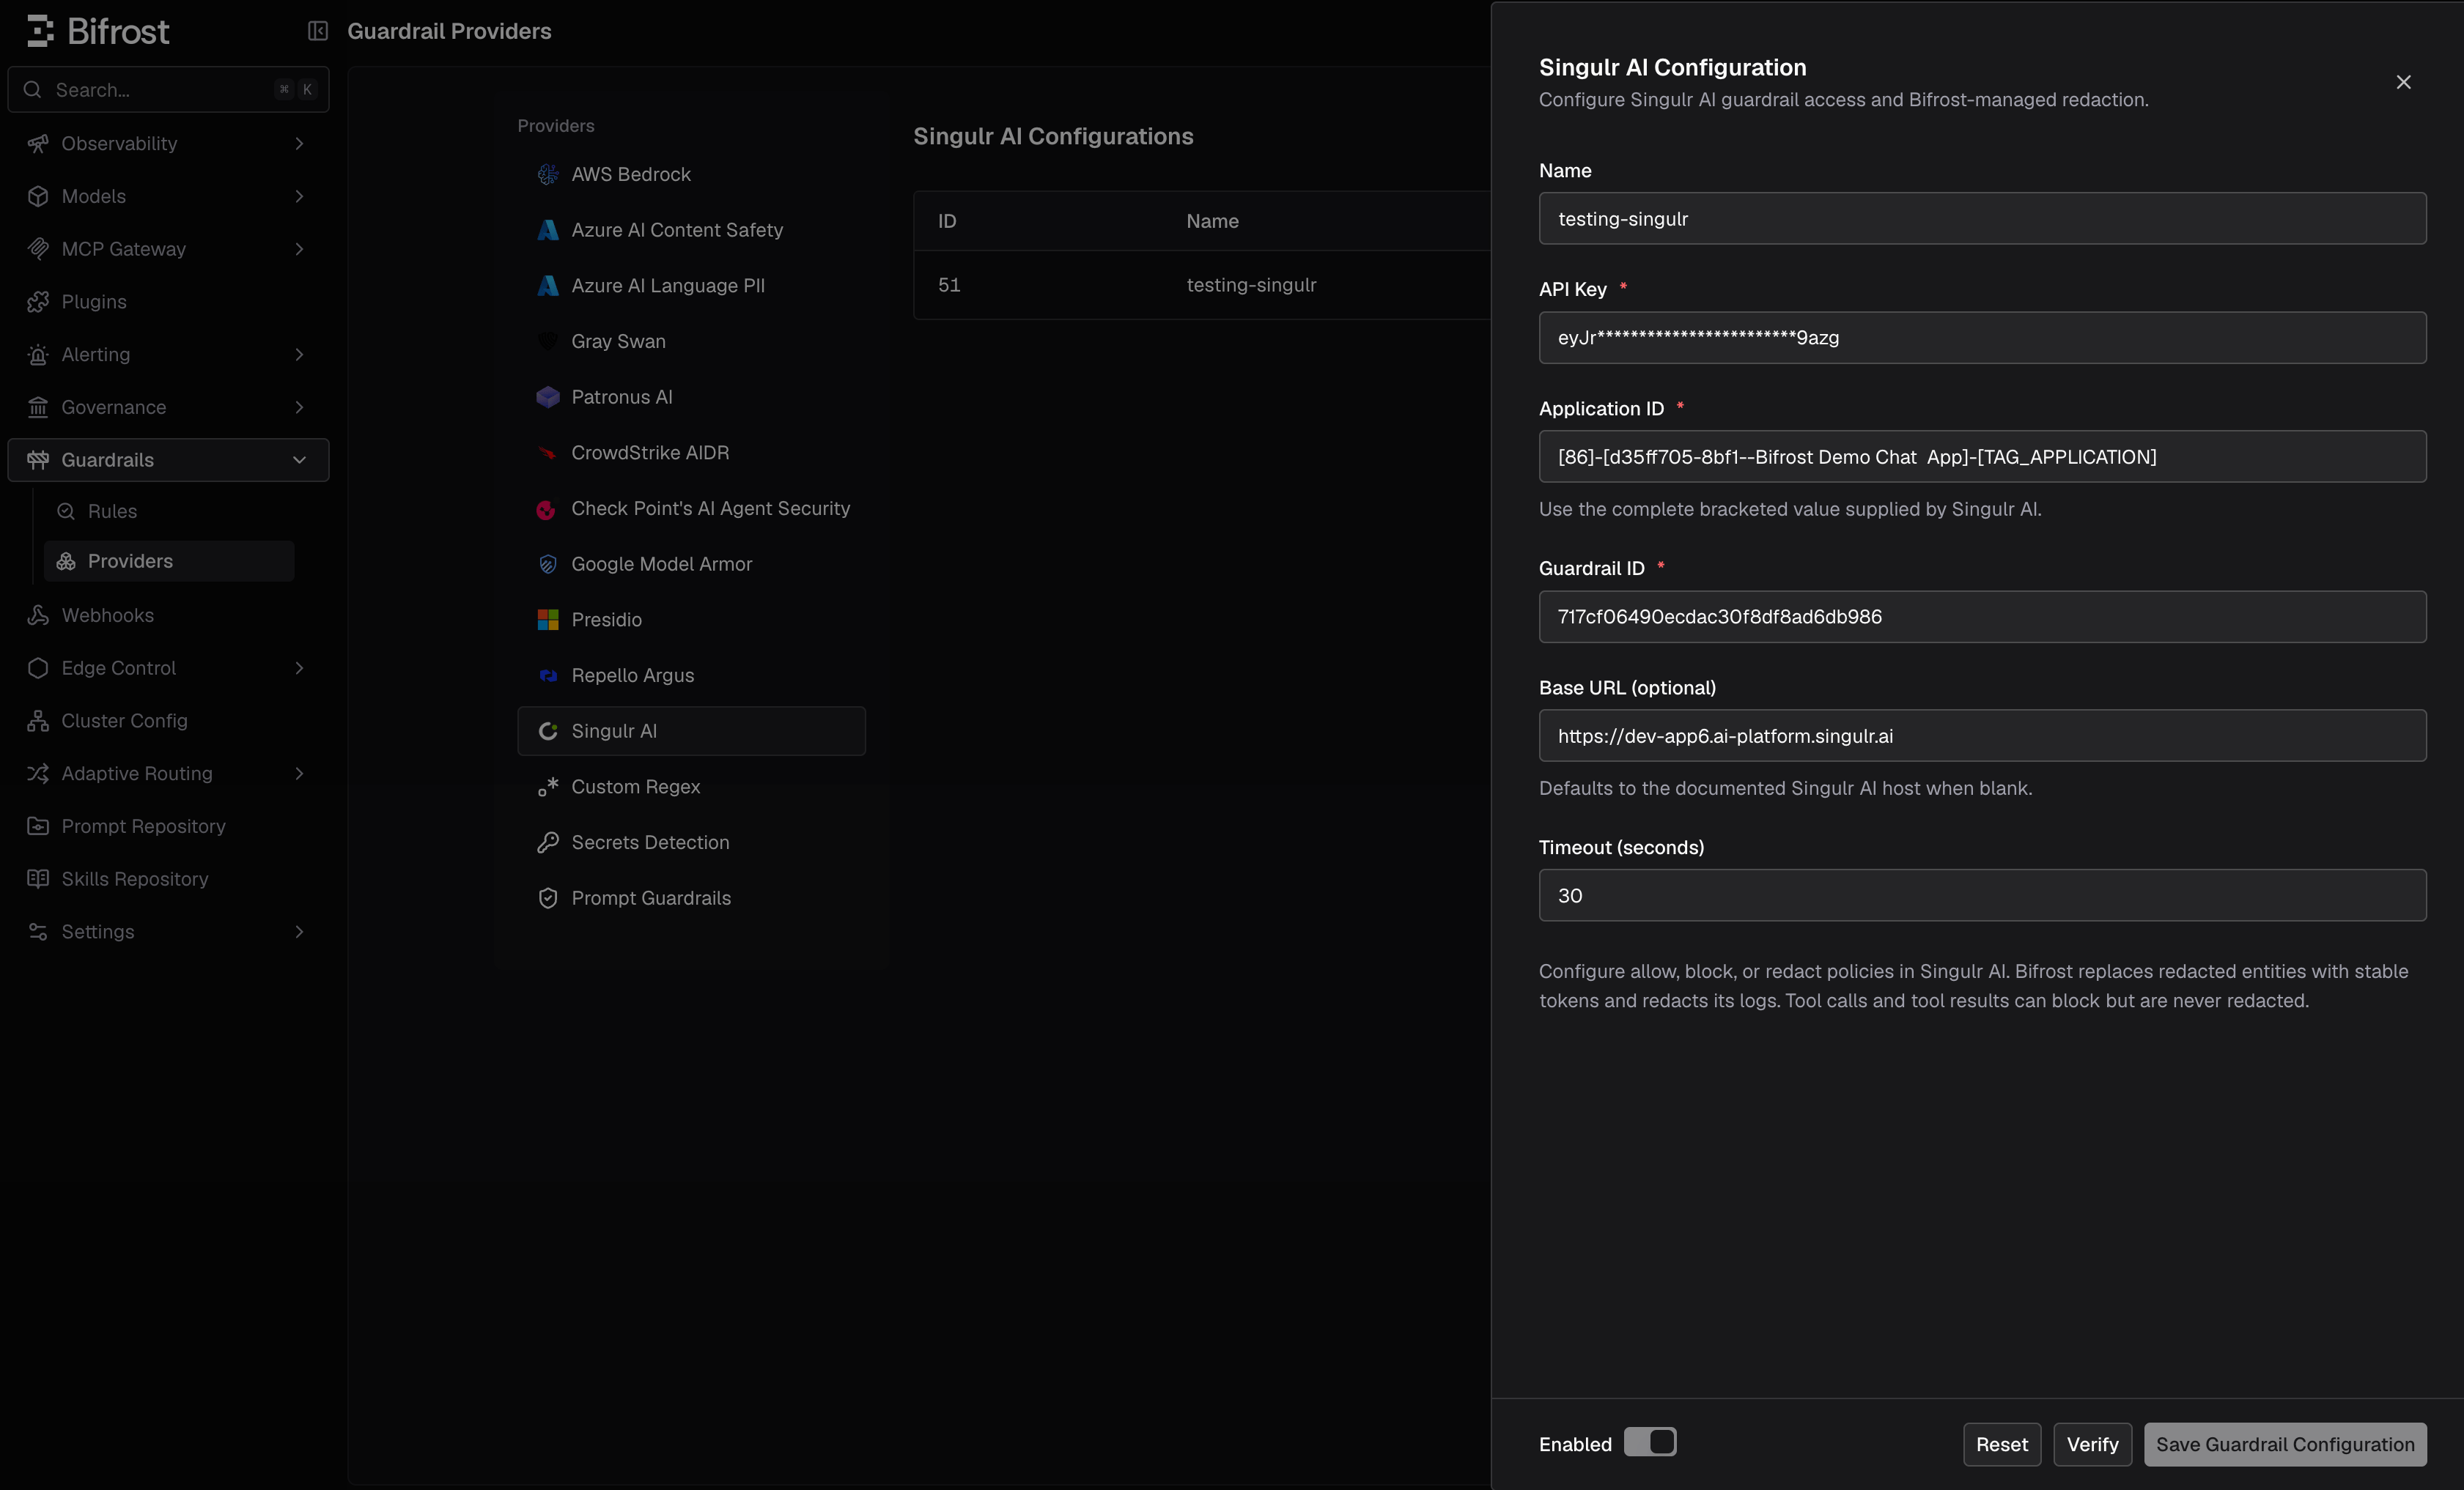Select the Repello Argus provider
This screenshot has height=1490, width=2464.
pos(691,677)
